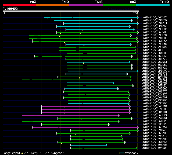Click the purple ~60% identity legend segment
This screenshot has width=172, height=155.
tap(86, 5)
